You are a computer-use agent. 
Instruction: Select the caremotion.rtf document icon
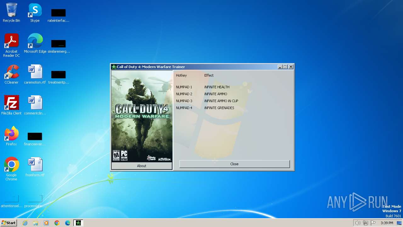click(35, 74)
